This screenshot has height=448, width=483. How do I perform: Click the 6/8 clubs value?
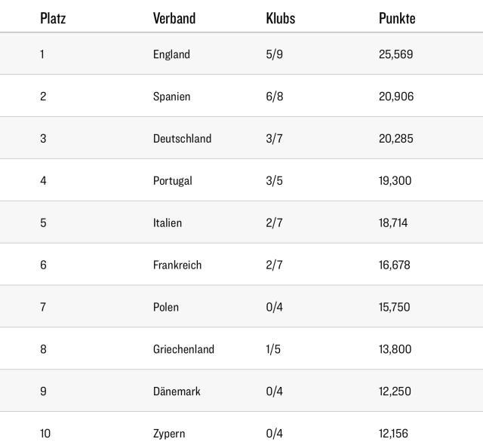click(274, 97)
